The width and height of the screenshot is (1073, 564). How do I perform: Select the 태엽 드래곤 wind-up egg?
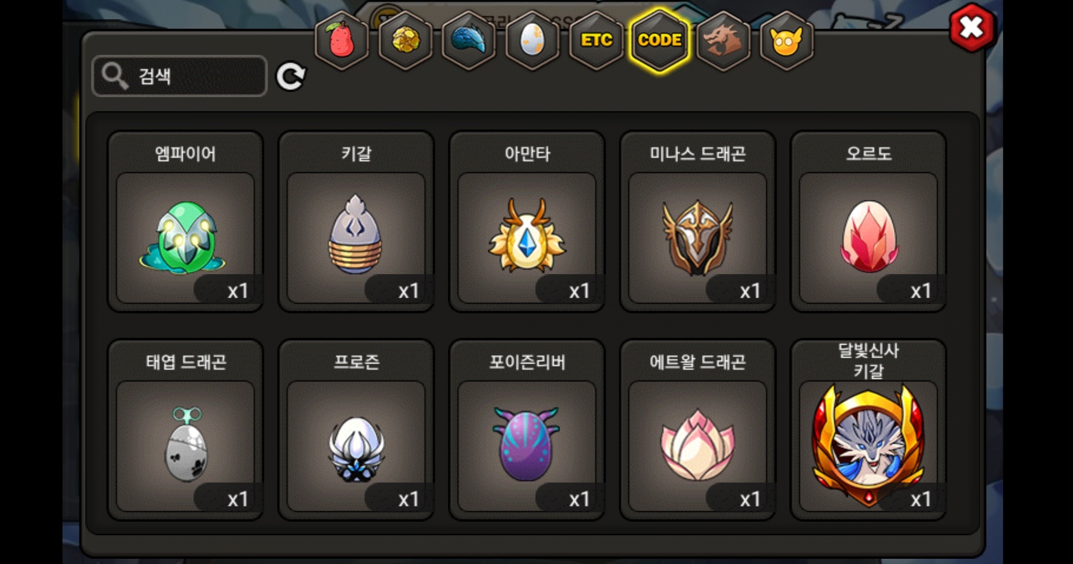point(185,430)
